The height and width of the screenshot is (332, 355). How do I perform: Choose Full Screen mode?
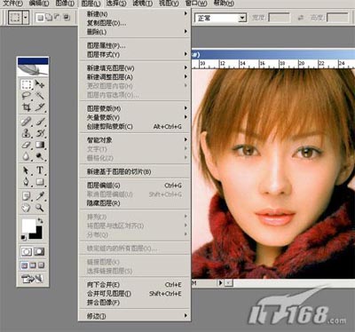pyautogui.click(x=41, y=265)
